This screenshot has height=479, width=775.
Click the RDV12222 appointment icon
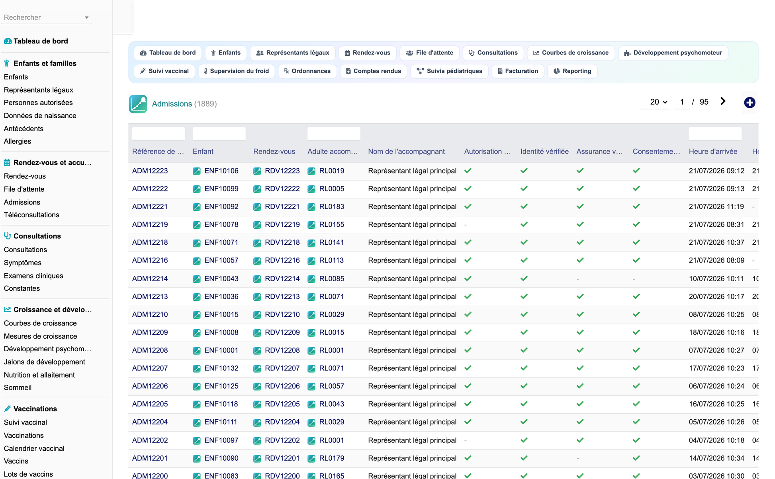point(257,189)
